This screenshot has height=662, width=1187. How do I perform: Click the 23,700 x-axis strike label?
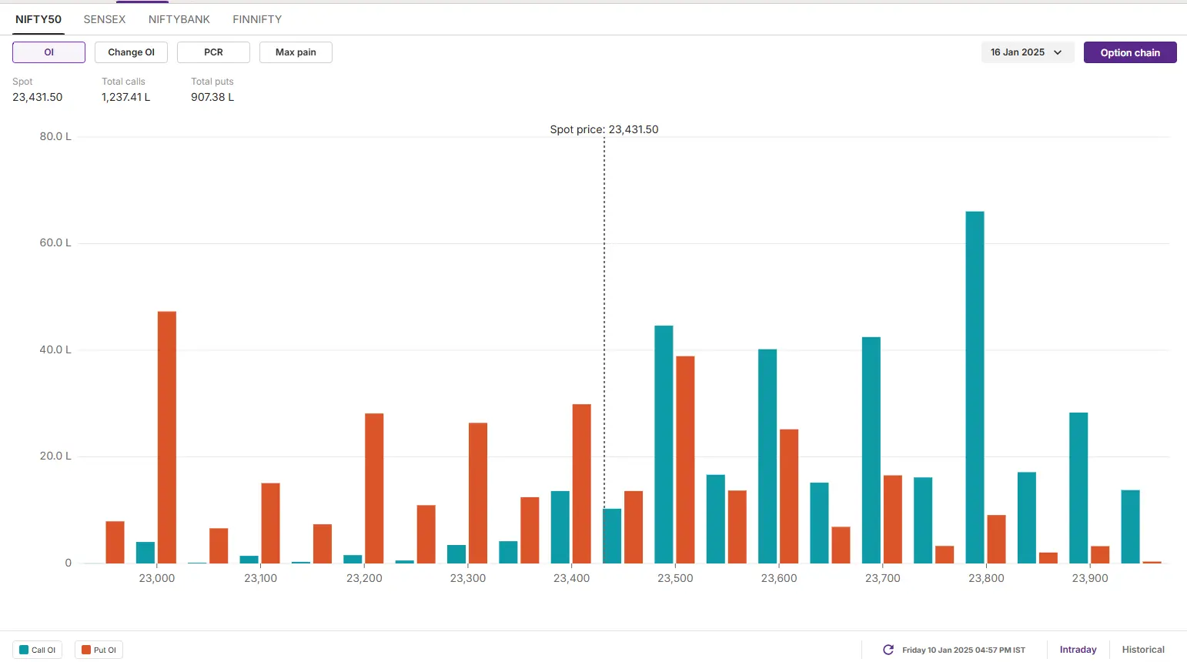tap(883, 578)
